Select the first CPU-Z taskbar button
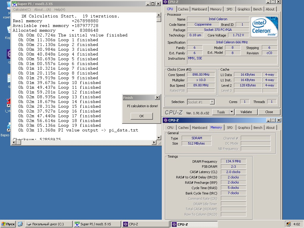 (145, 224)
